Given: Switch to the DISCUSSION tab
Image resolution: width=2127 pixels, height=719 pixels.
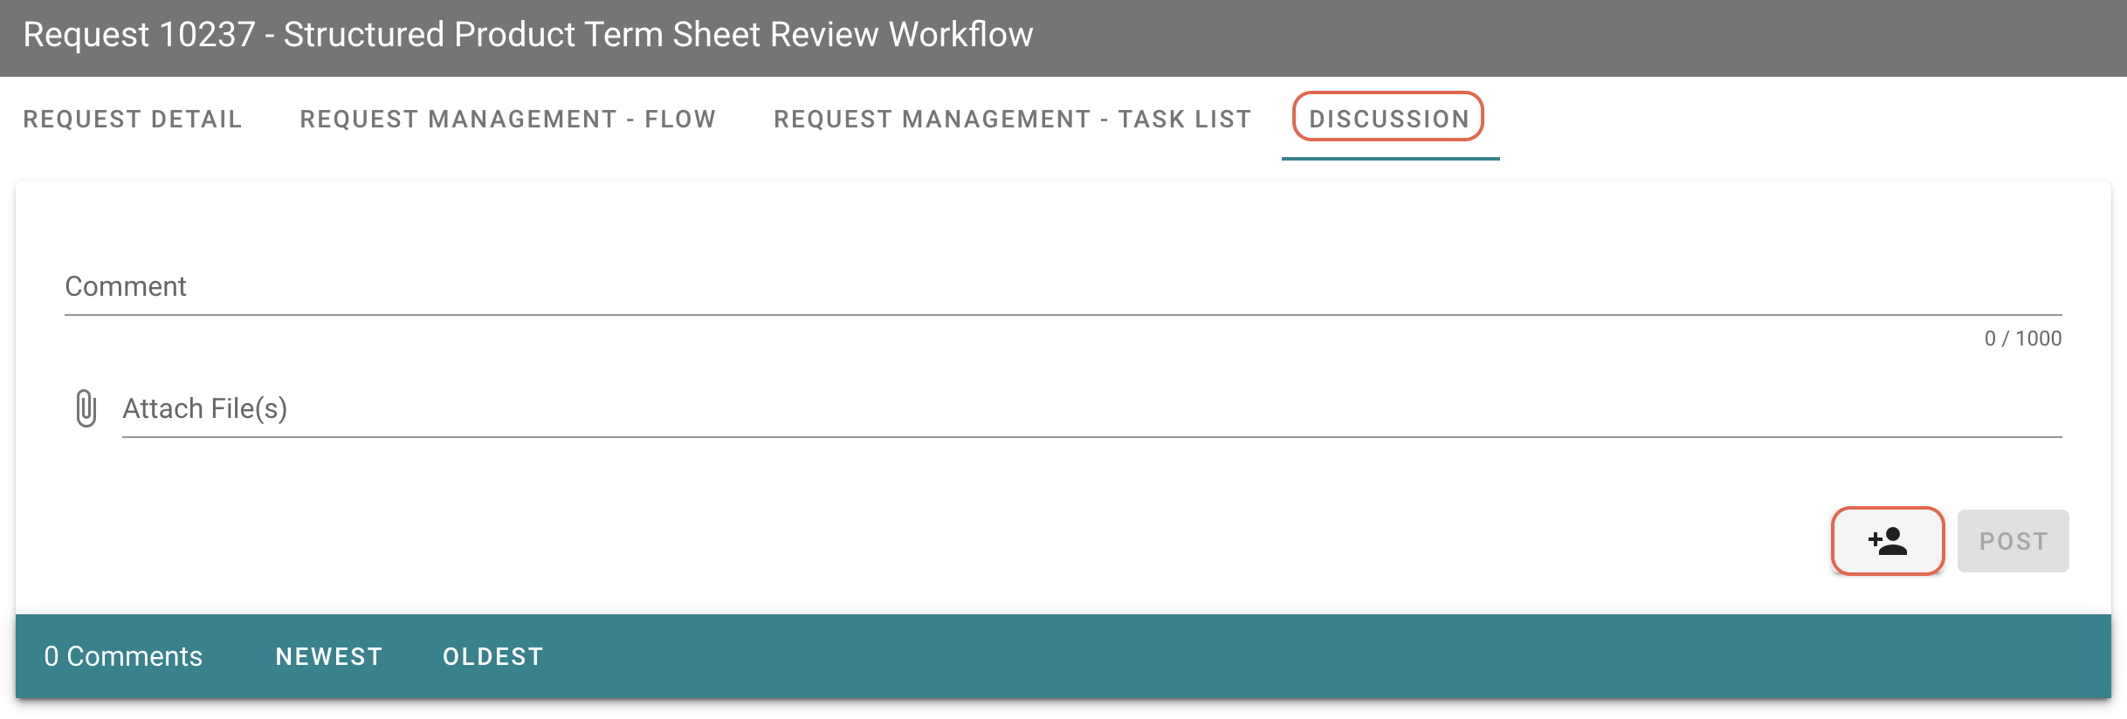Looking at the screenshot, I should [x=1390, y=119].
